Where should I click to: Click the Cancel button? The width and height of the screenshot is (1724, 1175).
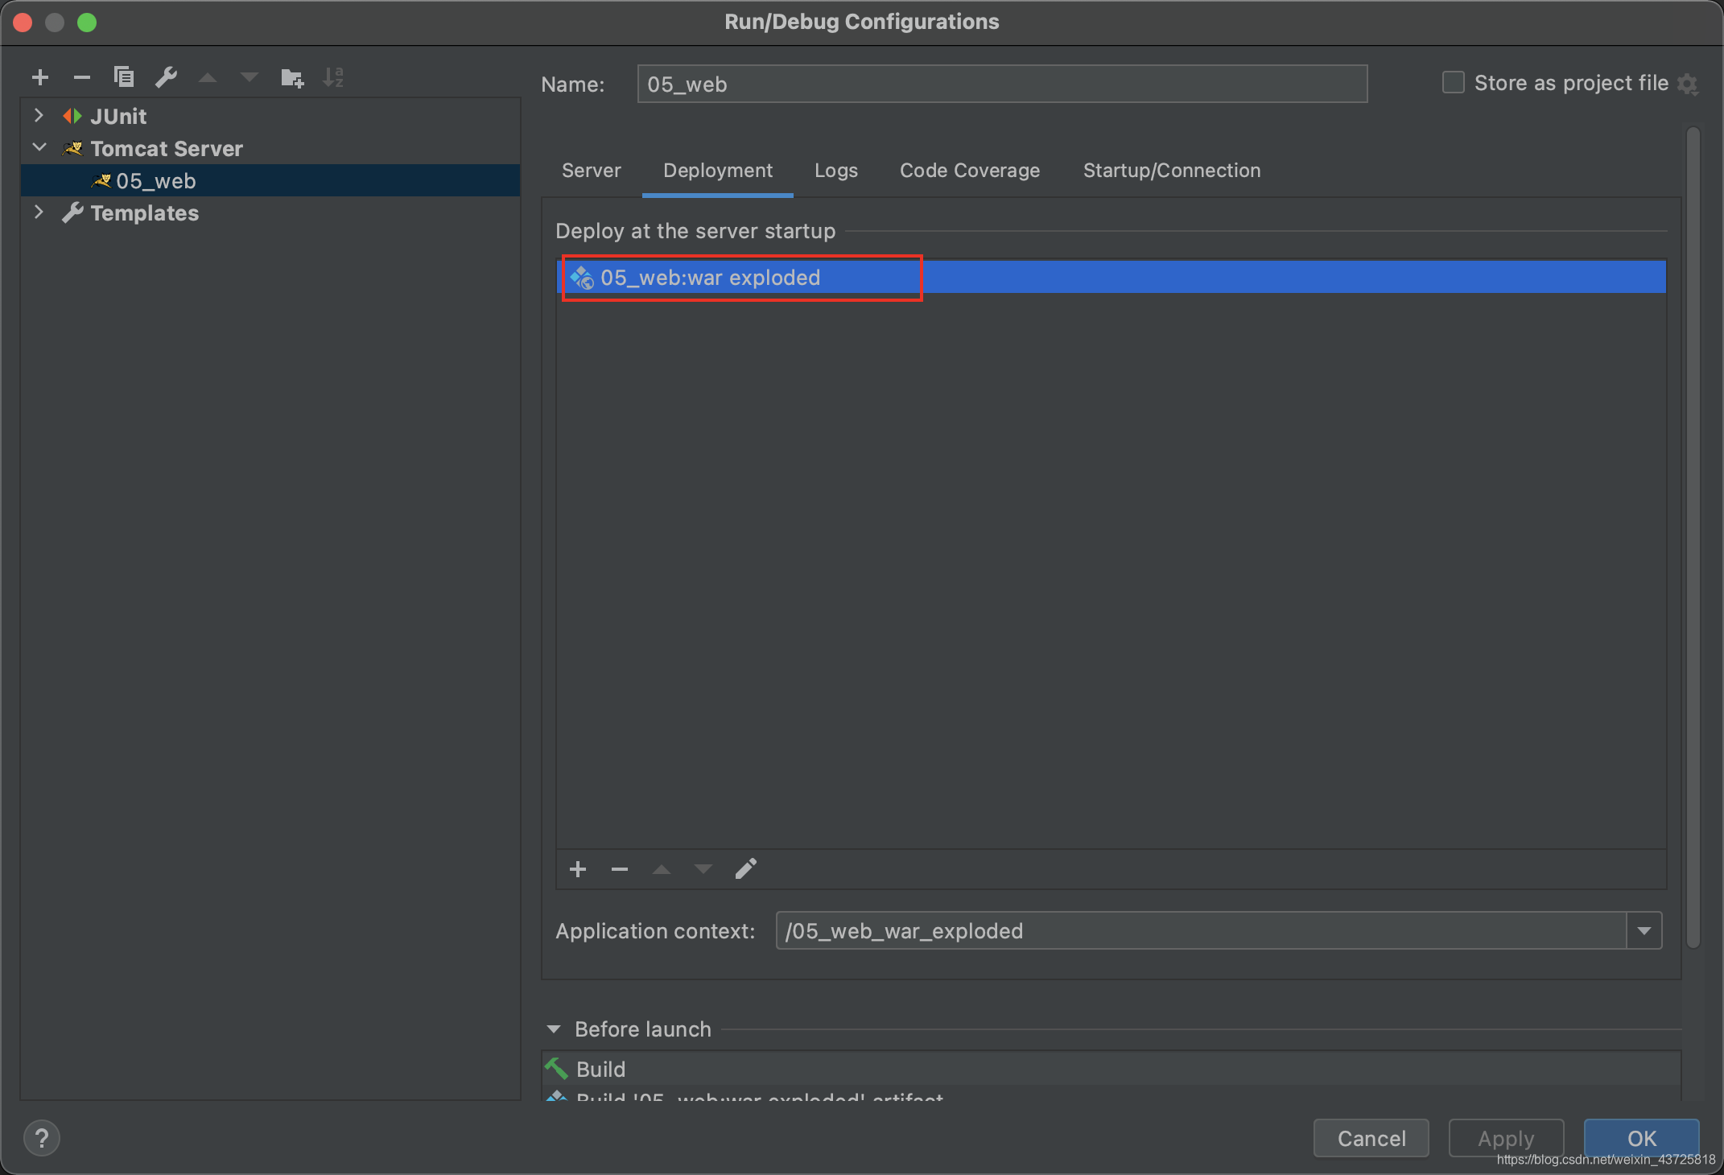[1371, 1138]
